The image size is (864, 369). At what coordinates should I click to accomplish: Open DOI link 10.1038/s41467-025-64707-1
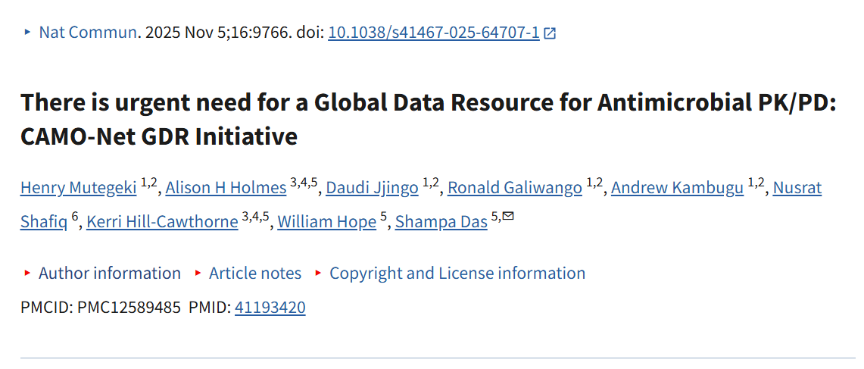click(x=433, y=33)
